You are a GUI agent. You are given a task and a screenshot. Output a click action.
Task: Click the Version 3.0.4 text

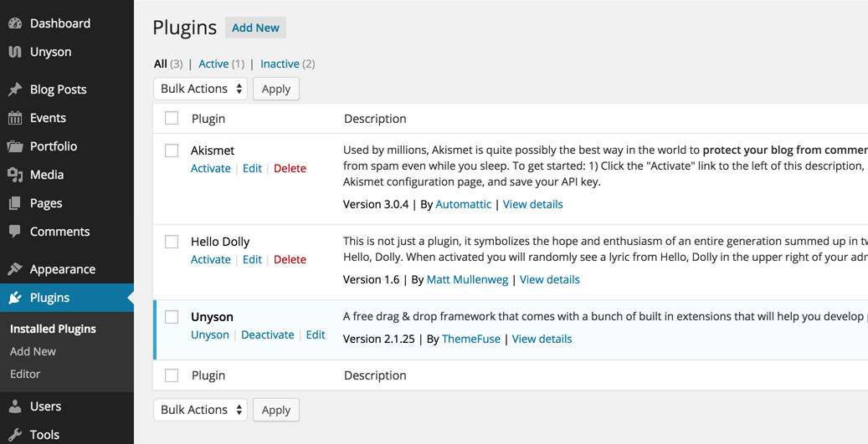tap(376, 205)
